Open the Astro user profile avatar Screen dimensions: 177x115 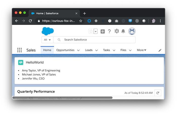click(x=132, y=31)
